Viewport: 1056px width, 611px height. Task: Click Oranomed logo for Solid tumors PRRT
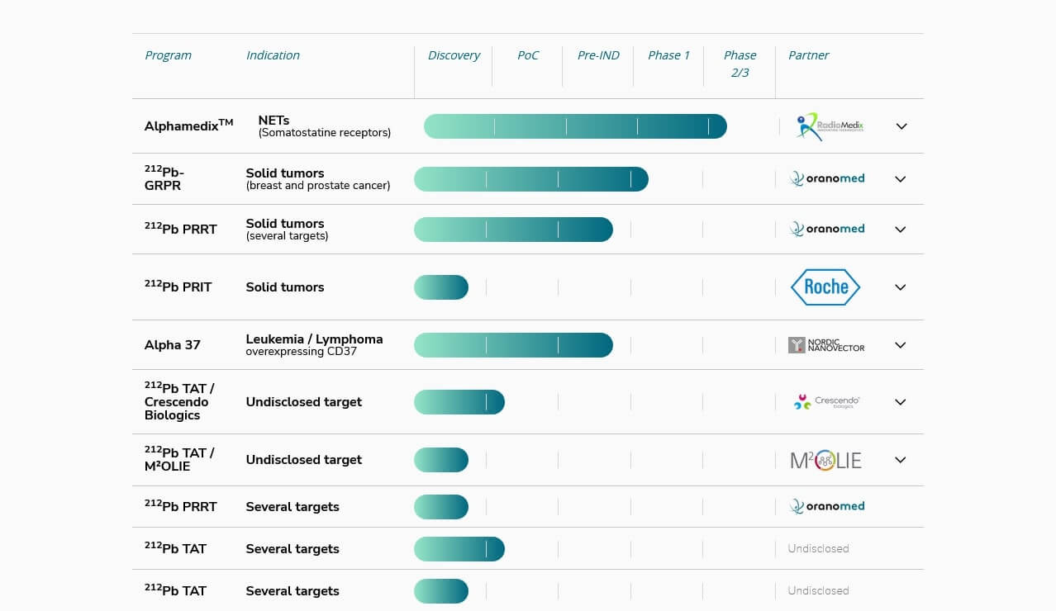pos(827,230)
